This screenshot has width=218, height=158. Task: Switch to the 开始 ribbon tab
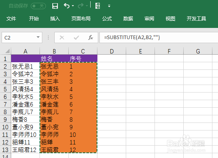[x=34, y=18]
